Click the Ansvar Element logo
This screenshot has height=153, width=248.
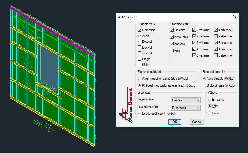tap(126, 105)
